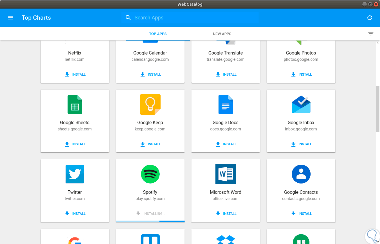Click the Google Sheets app icon
Image resolution: width=380 pixels, height=244 pixels.
click(x=75, y=104)
